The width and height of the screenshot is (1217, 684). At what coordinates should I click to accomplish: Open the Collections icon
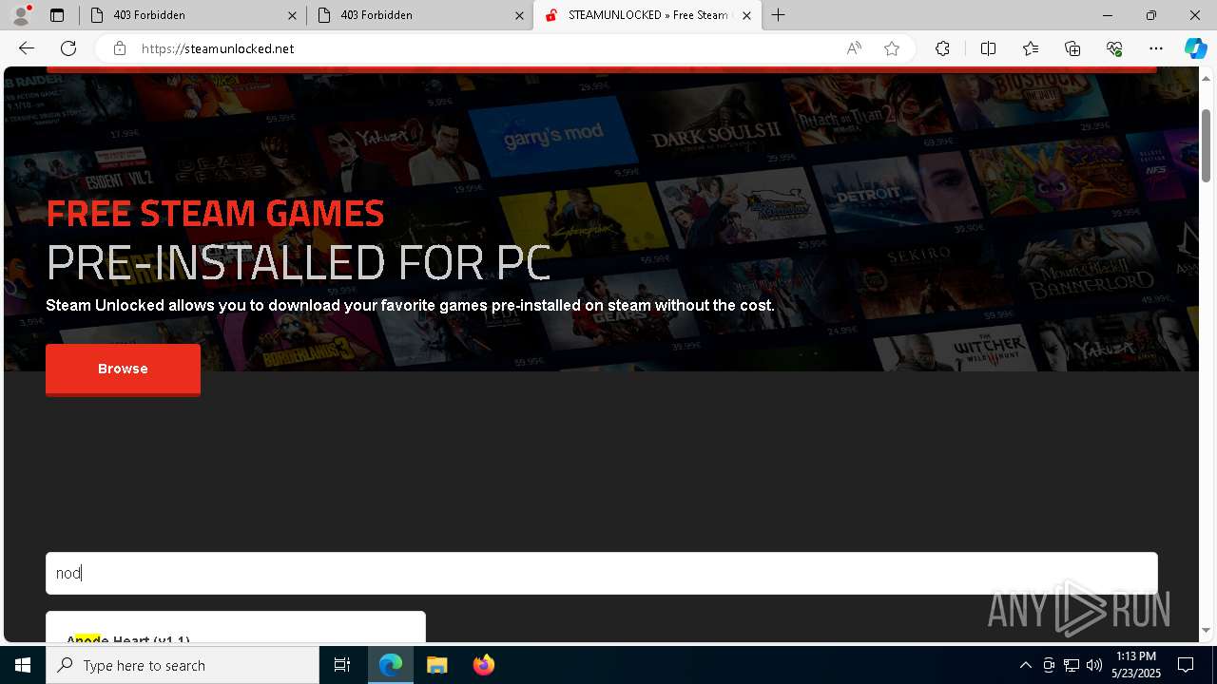click(x=1072, y=48)
